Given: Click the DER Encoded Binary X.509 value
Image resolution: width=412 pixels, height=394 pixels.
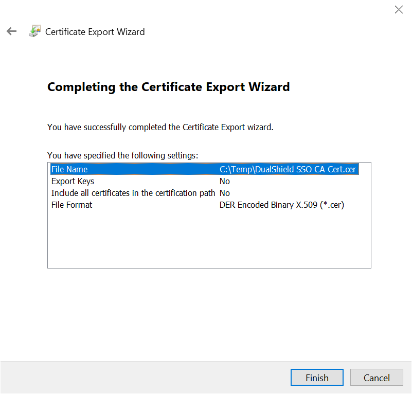Looking at the screenshot, I should 281,205.
